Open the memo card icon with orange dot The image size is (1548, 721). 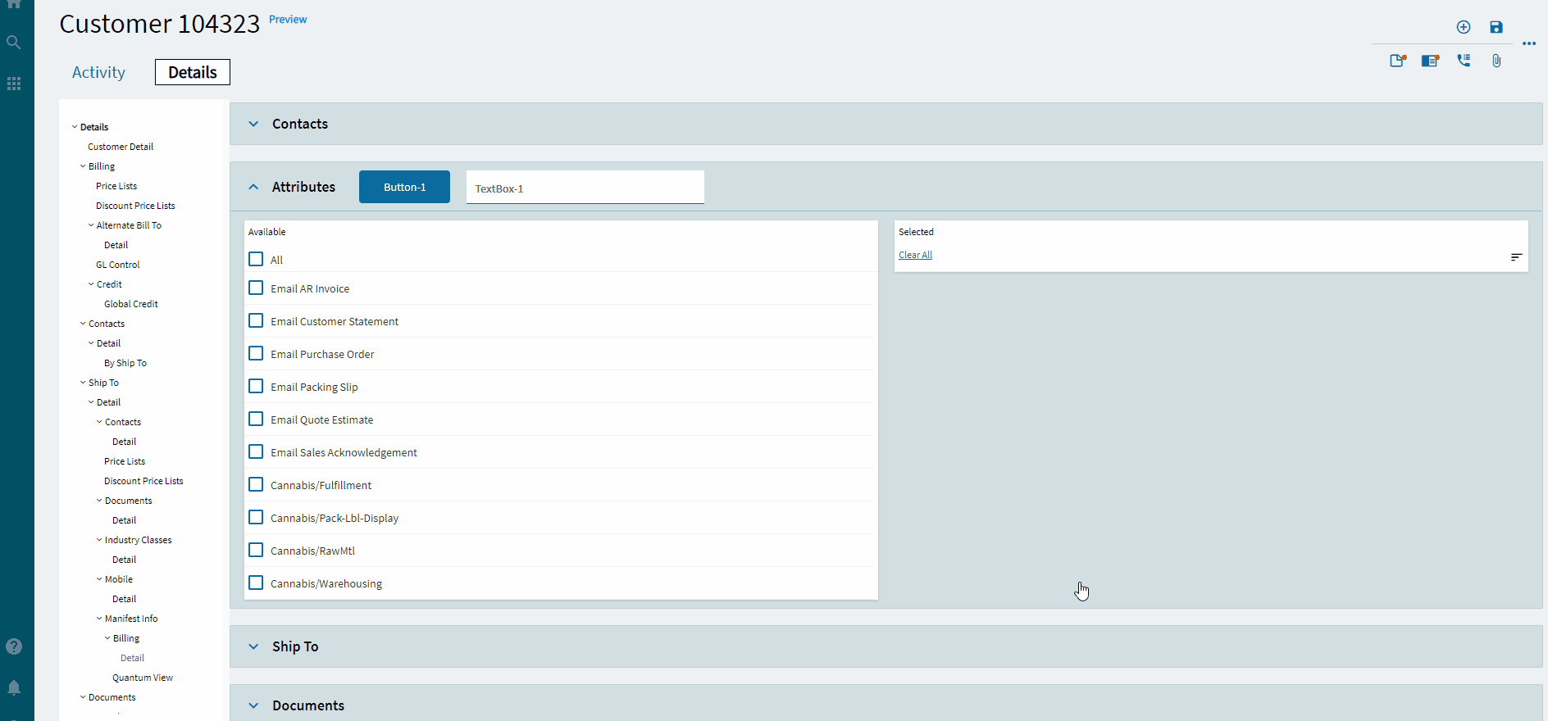point(1431,61)
